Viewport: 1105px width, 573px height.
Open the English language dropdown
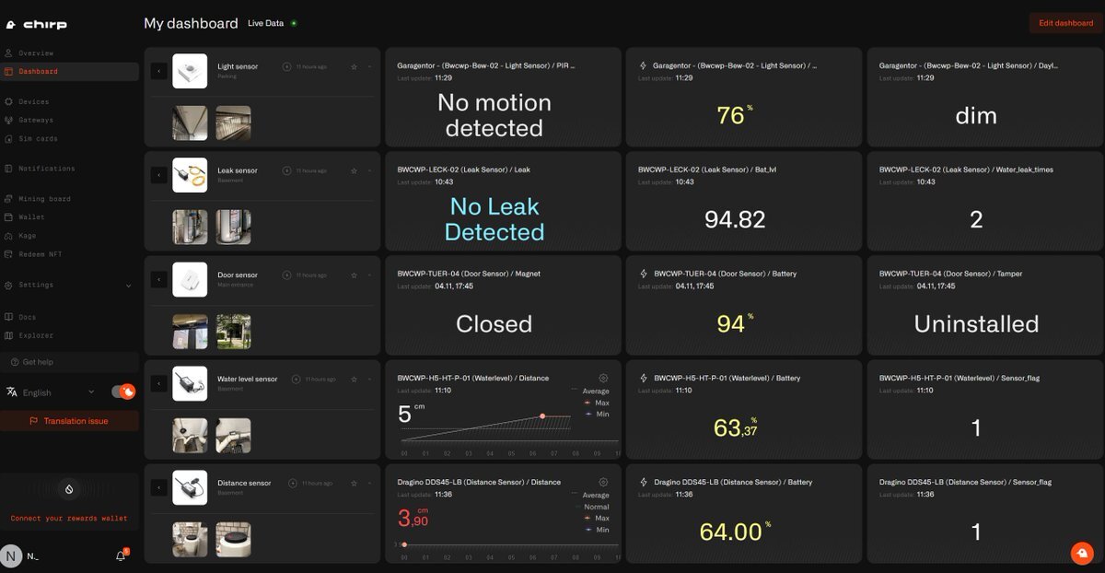(x=51, y=392)
